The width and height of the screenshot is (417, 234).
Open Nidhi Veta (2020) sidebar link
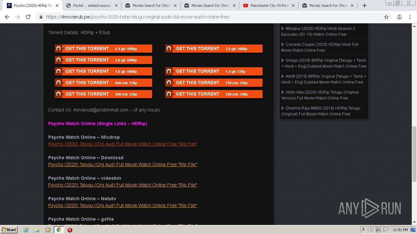tap(320, 95)
